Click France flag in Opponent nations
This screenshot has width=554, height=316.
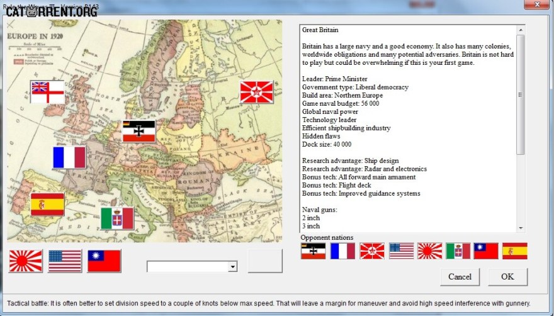342,251
